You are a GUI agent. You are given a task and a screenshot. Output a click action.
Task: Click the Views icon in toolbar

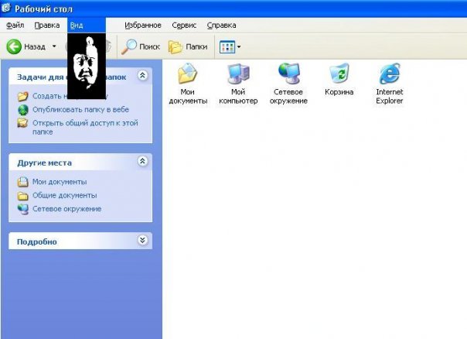tap(227, 46)
